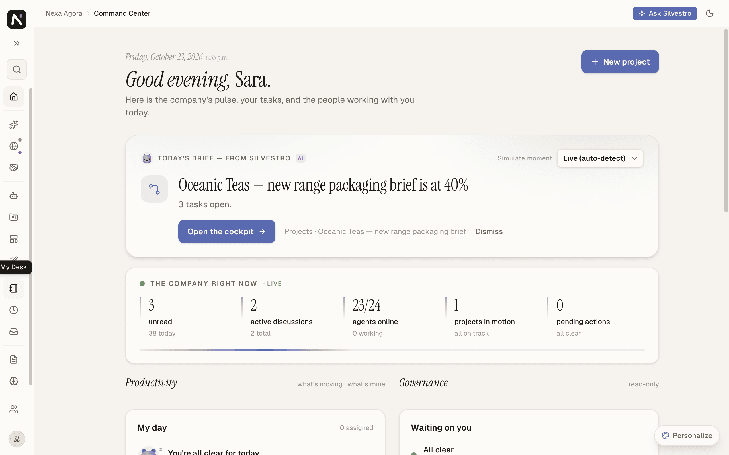Click the page vertical scrollbar
729x455 pixels.
pos(726,121)
